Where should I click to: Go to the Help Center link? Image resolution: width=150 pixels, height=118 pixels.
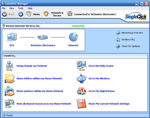[101, 66]
